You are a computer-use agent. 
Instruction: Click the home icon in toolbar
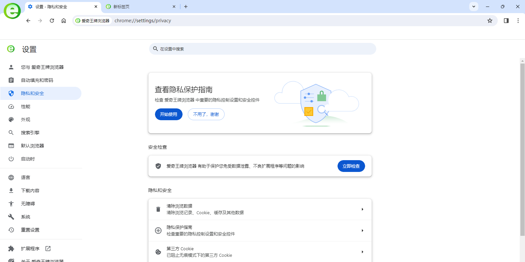pyautogui.click(x=64, y=21)
